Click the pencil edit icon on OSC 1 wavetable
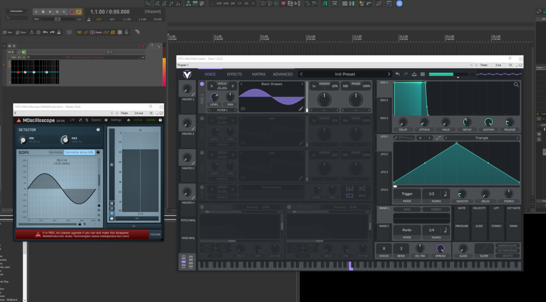The width and height of the screenshot is (546, 302). [301, 109]
